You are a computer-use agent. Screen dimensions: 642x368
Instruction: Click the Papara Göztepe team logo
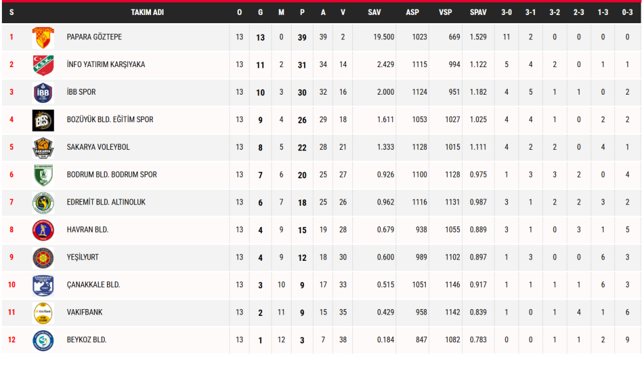point(43,37)
